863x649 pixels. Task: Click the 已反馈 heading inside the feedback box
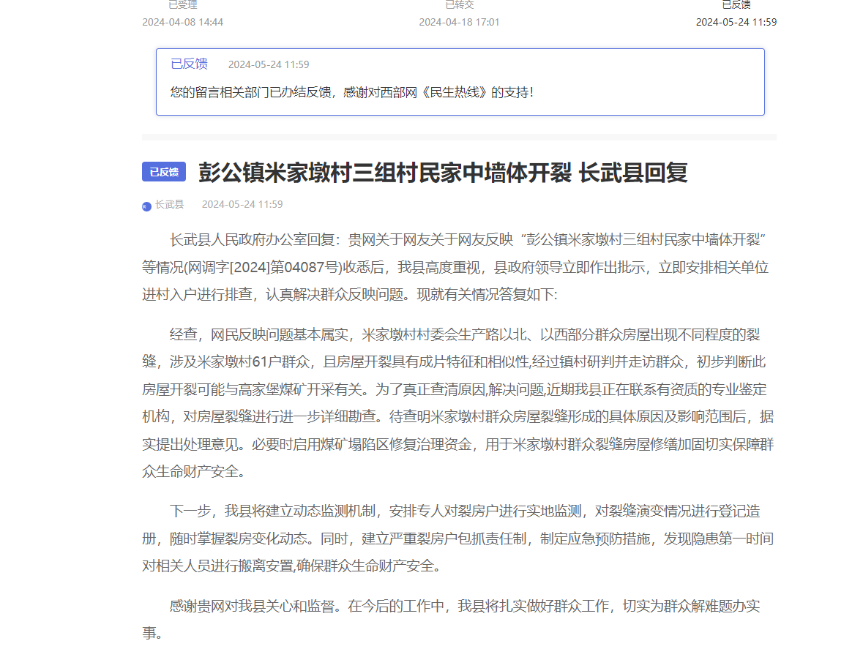point(189,64)
